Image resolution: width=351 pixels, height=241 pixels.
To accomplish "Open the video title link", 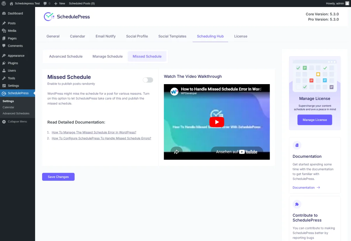I will click(221, 89).
